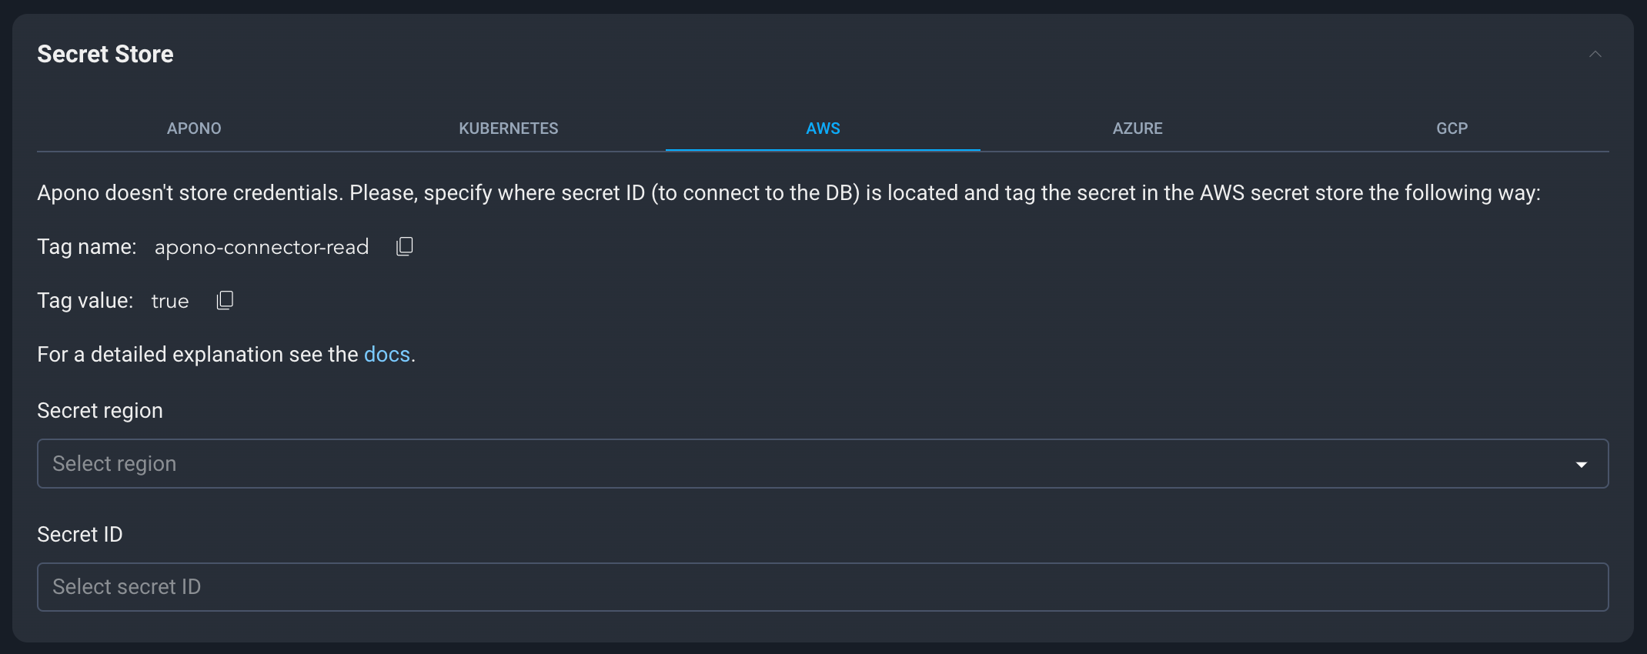Open the docs link

(386, 355)
